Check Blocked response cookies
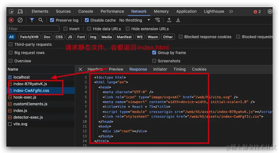 click(181, 37)
